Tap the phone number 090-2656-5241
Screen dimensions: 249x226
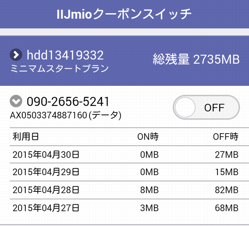point(68,101)
